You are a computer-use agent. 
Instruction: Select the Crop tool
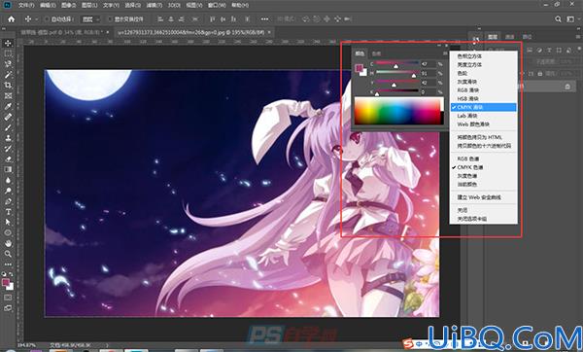pos(8,86)
